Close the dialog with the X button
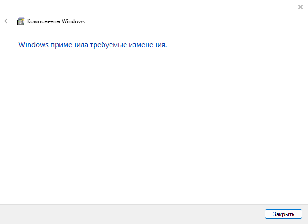 pos(300,7)
